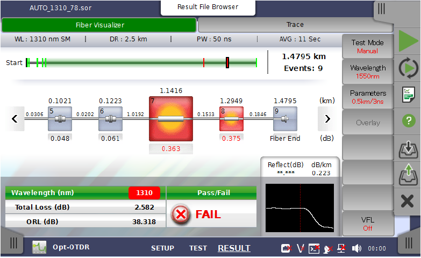Expand the top-right pull-down handle
The width and height of the screenshot is (421, 258).
381,9
